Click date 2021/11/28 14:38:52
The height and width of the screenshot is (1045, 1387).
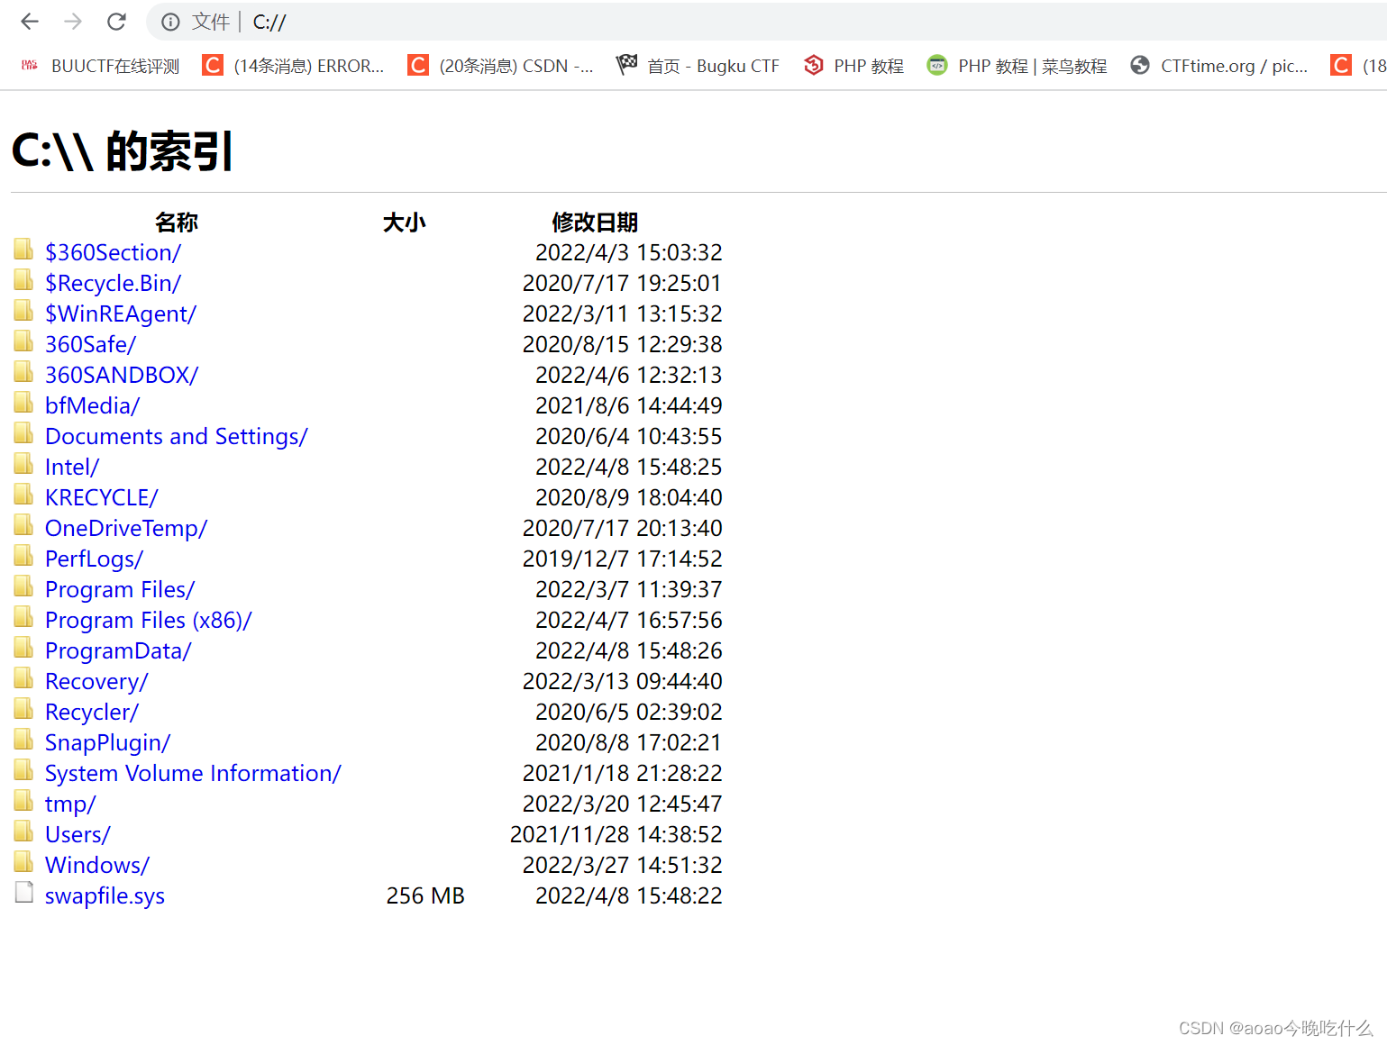pos(616,835)
